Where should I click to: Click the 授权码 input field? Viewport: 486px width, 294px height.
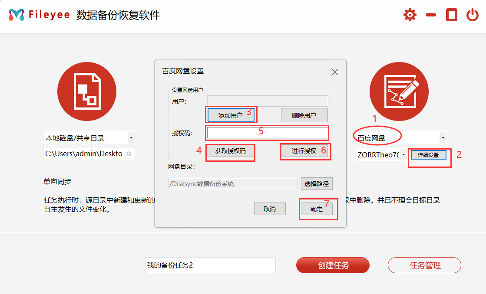tap(267, 132)
